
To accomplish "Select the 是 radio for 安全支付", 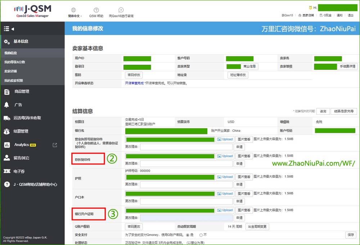I will click(188, 235).
